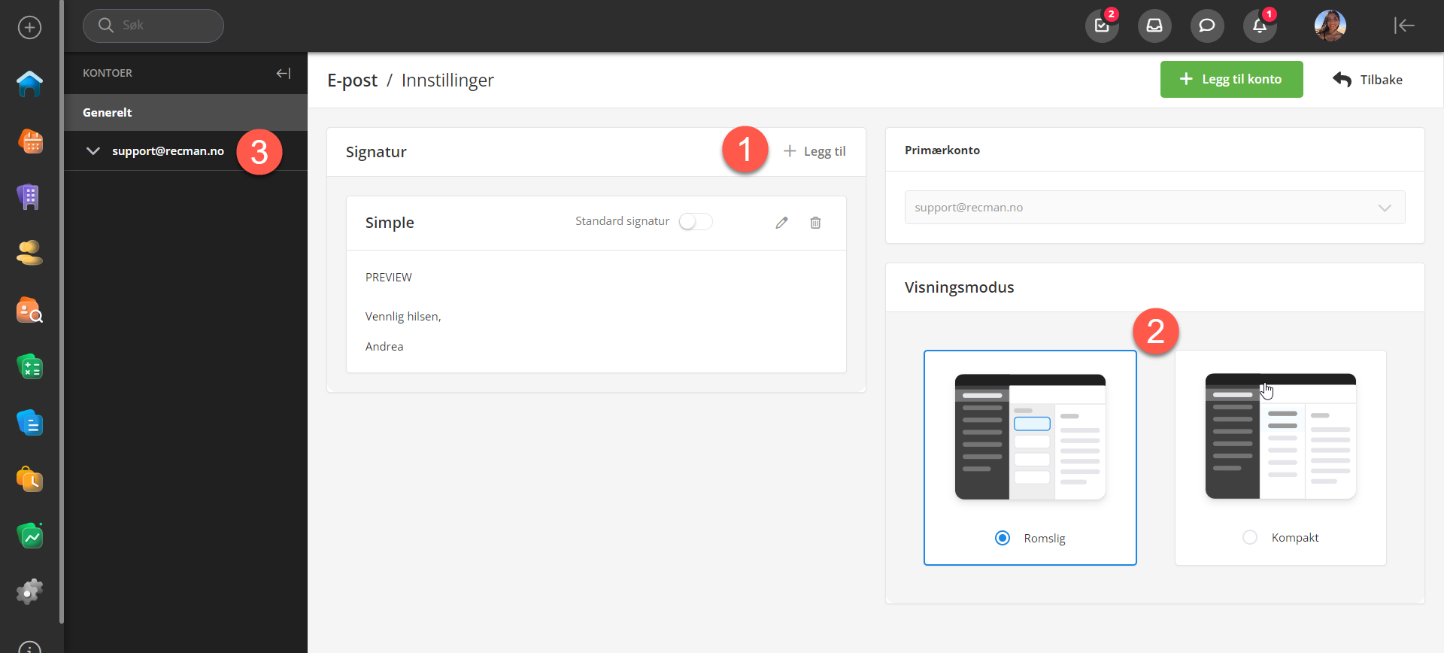Click the Søk search field
Image resolution: width=1444 pixels, height=653 pixels.
click(x=153, y=26)
